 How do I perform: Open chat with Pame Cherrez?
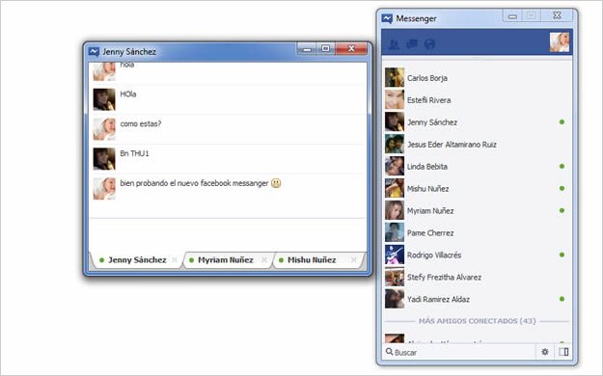tap(477, 232)
